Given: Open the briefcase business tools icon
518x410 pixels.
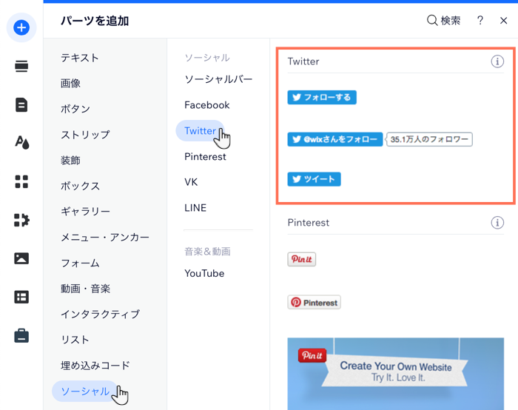Looking at the screenshot, I should coord(21,336).
